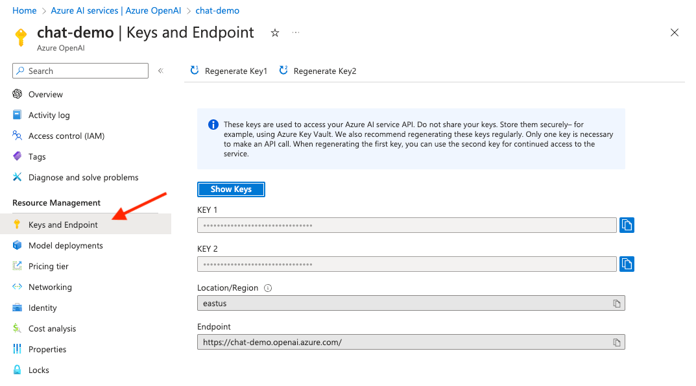Screen dimensions: 696x386
Task: Copy KEY 2 using its copy icon
Action: point(627,264)
